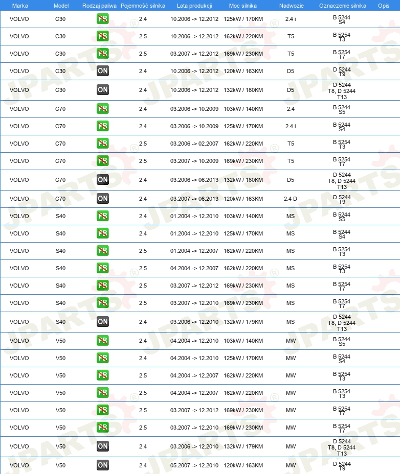Click petrol icon in C70 103kW / 140KM row

[103, 109]
